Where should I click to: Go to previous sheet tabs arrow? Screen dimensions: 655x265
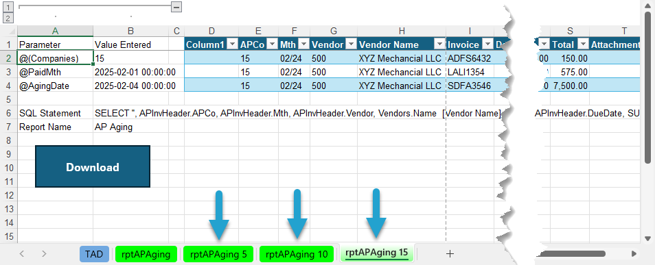(22, 254)
